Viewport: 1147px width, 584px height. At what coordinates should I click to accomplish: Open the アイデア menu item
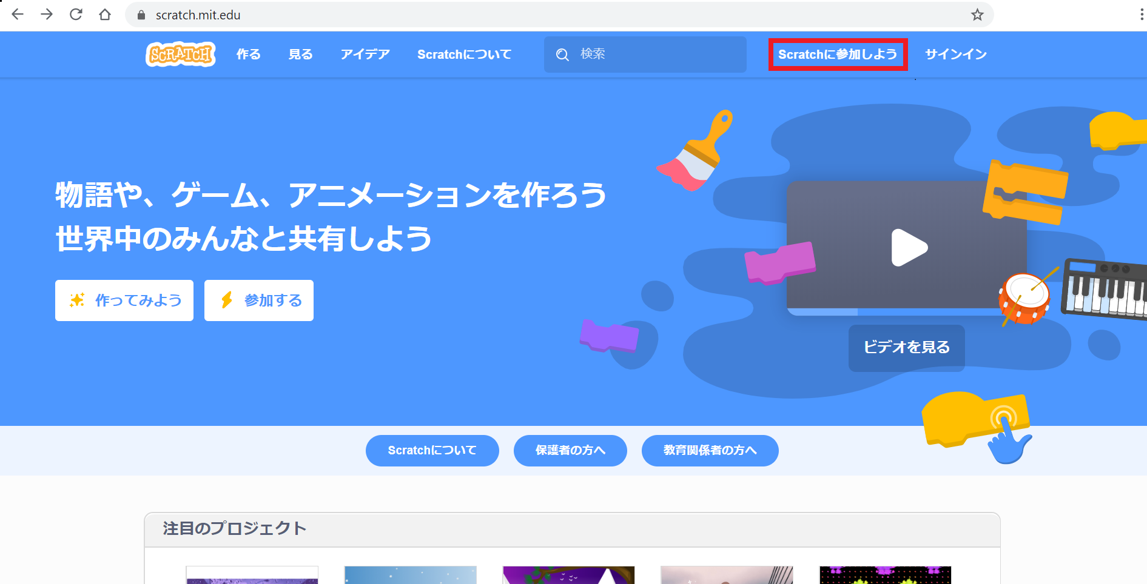click(x=365, y=55)
